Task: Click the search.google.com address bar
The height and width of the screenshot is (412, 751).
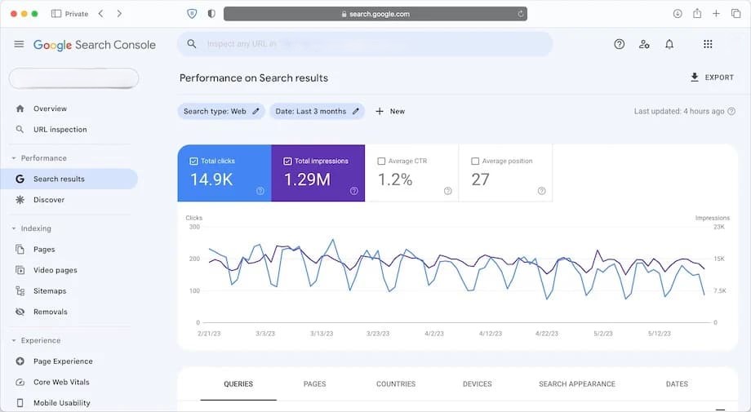Action: 375,14
